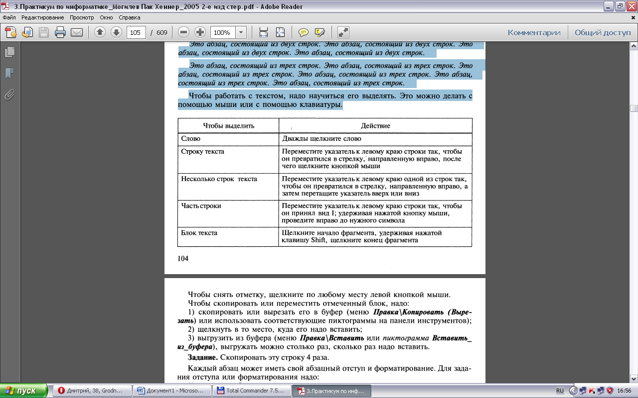Open the Редактирование menu

42,17
